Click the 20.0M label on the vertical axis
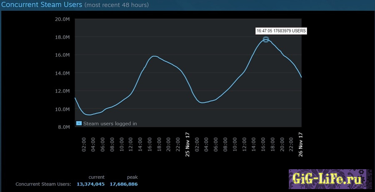 [62, 19]
